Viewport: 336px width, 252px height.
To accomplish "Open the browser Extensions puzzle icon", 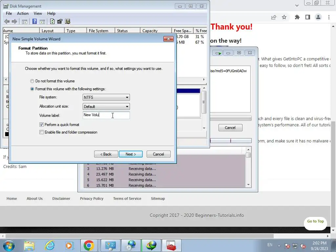I will [297, 17].
